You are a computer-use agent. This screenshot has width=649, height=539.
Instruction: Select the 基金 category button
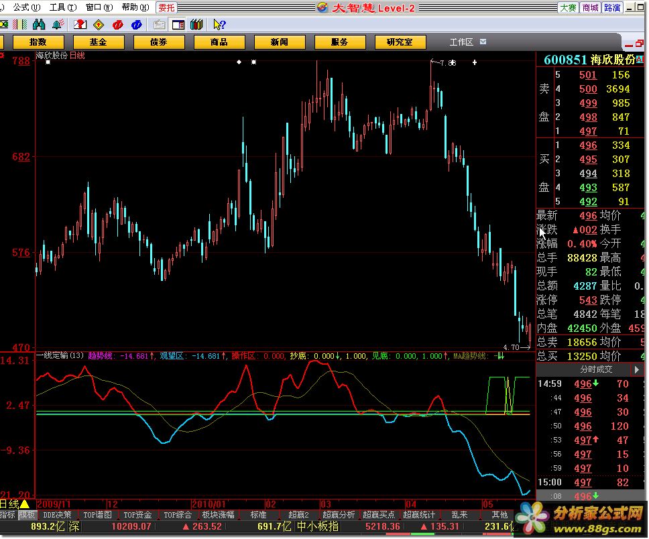click(99, 42)
